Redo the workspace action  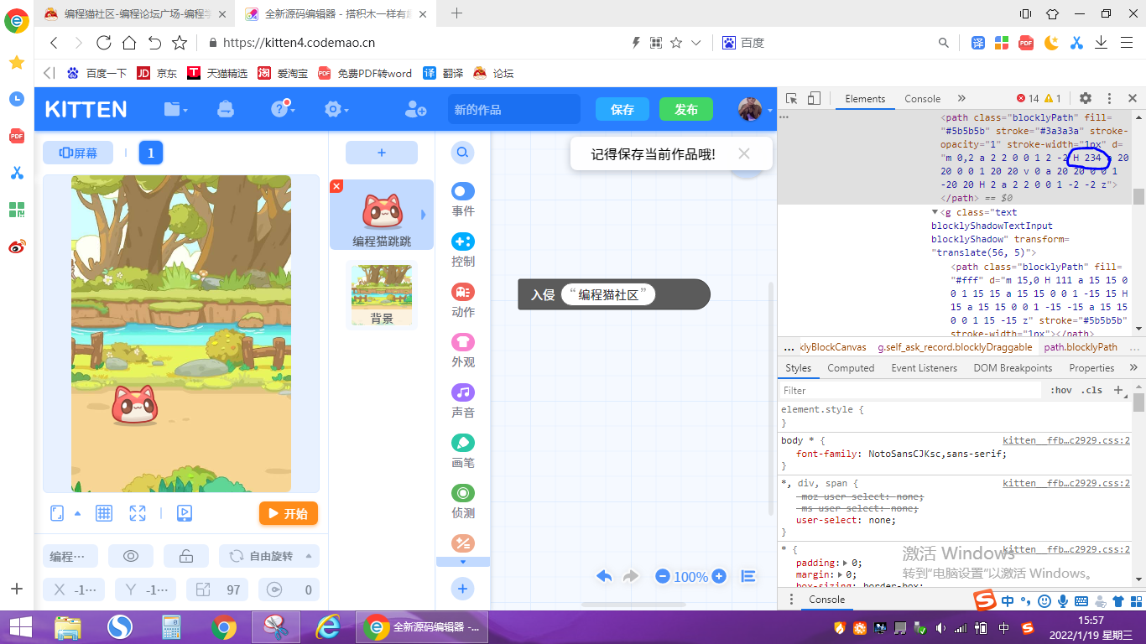point(631,576)
